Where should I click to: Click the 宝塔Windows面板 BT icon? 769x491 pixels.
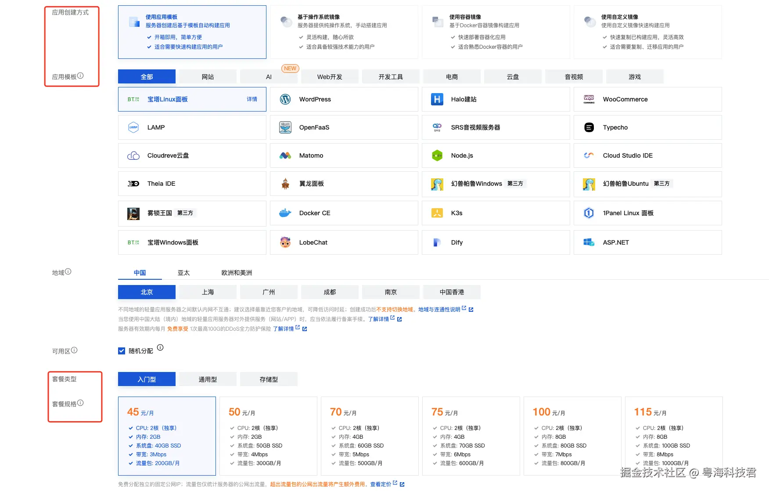(x=133, y=242)
